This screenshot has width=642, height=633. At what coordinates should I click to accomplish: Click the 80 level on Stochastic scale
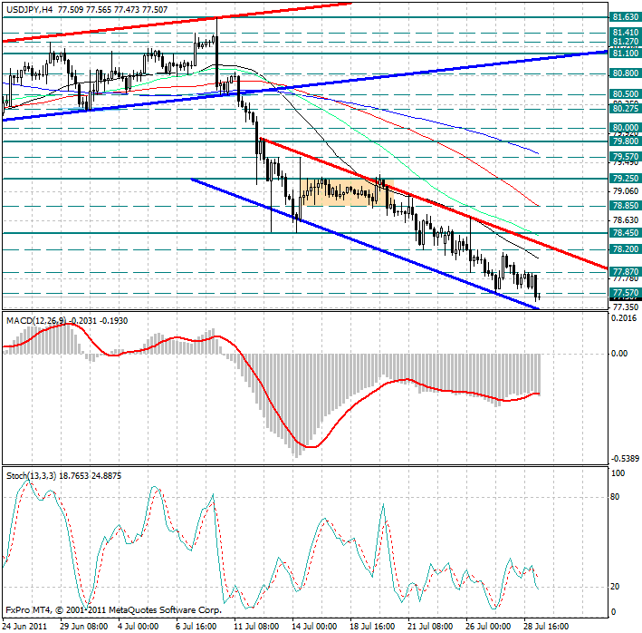[x=616, y=497]
